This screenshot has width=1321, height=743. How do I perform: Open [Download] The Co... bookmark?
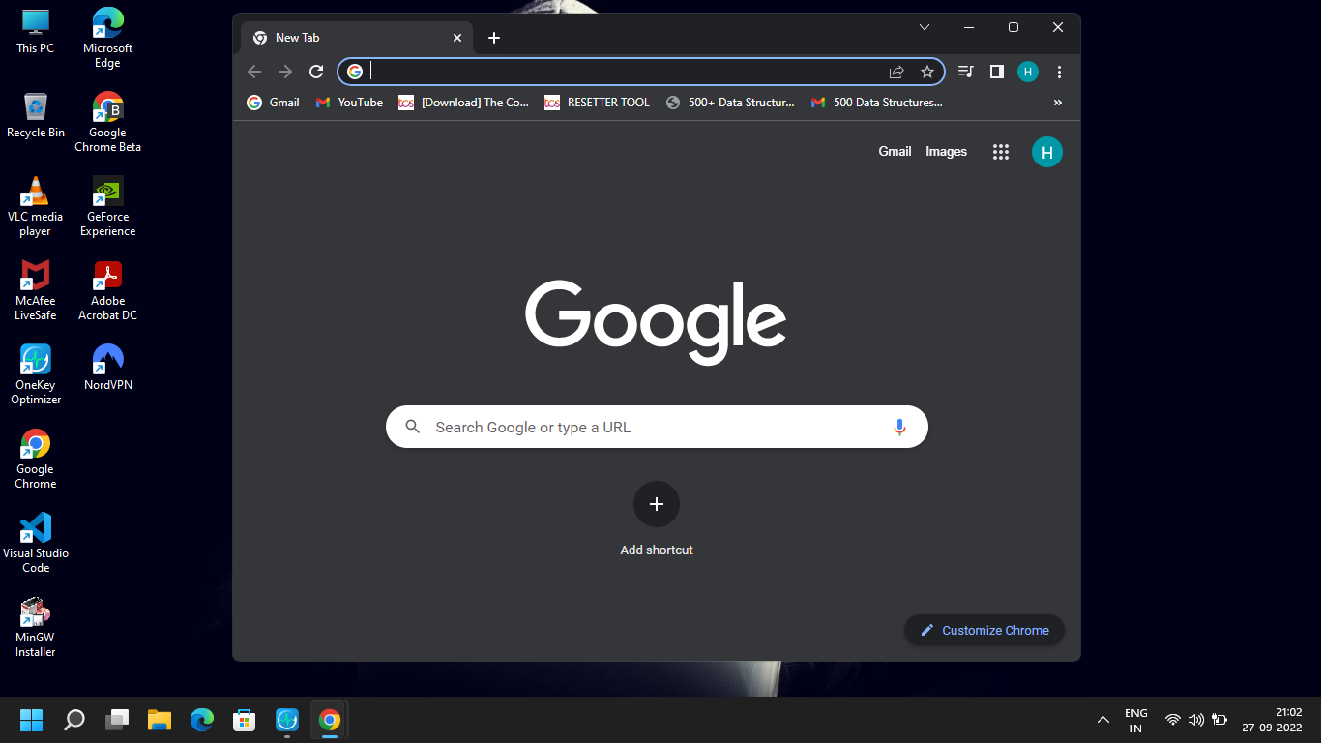pyautogui.click(x=463, y=103)
